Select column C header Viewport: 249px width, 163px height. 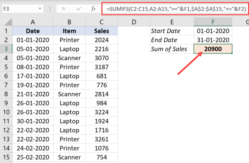[x=101, y=22]
